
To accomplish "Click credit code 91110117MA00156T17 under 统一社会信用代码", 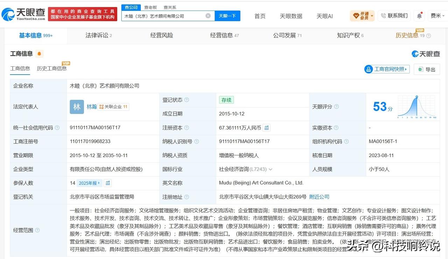I will (x=95, y=128).
